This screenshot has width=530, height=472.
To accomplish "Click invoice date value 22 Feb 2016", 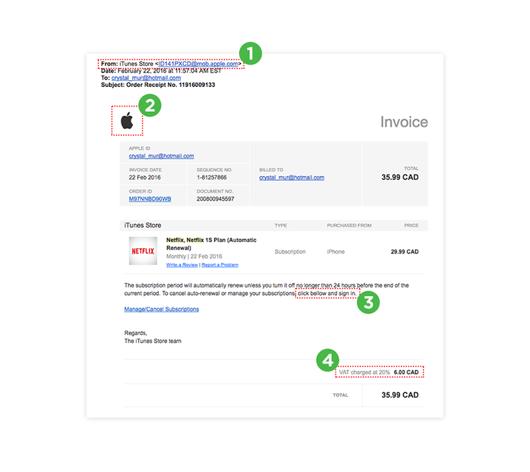I will [145, 177].
